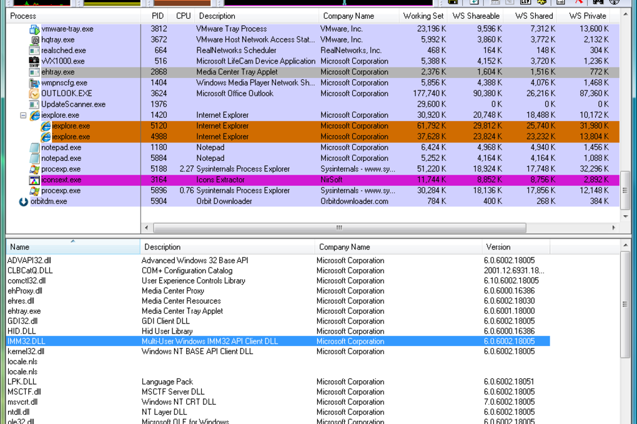Click the process list vertical scrollbar thumb

pos(626,190)
